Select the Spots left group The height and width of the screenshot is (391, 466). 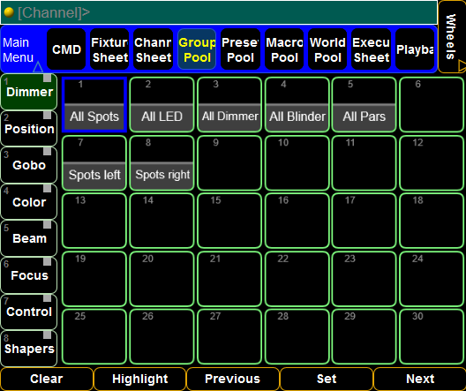click(94, 162)
